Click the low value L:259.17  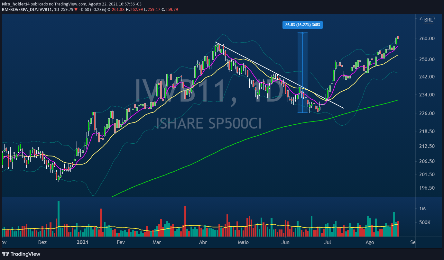[x=152, y=10]
